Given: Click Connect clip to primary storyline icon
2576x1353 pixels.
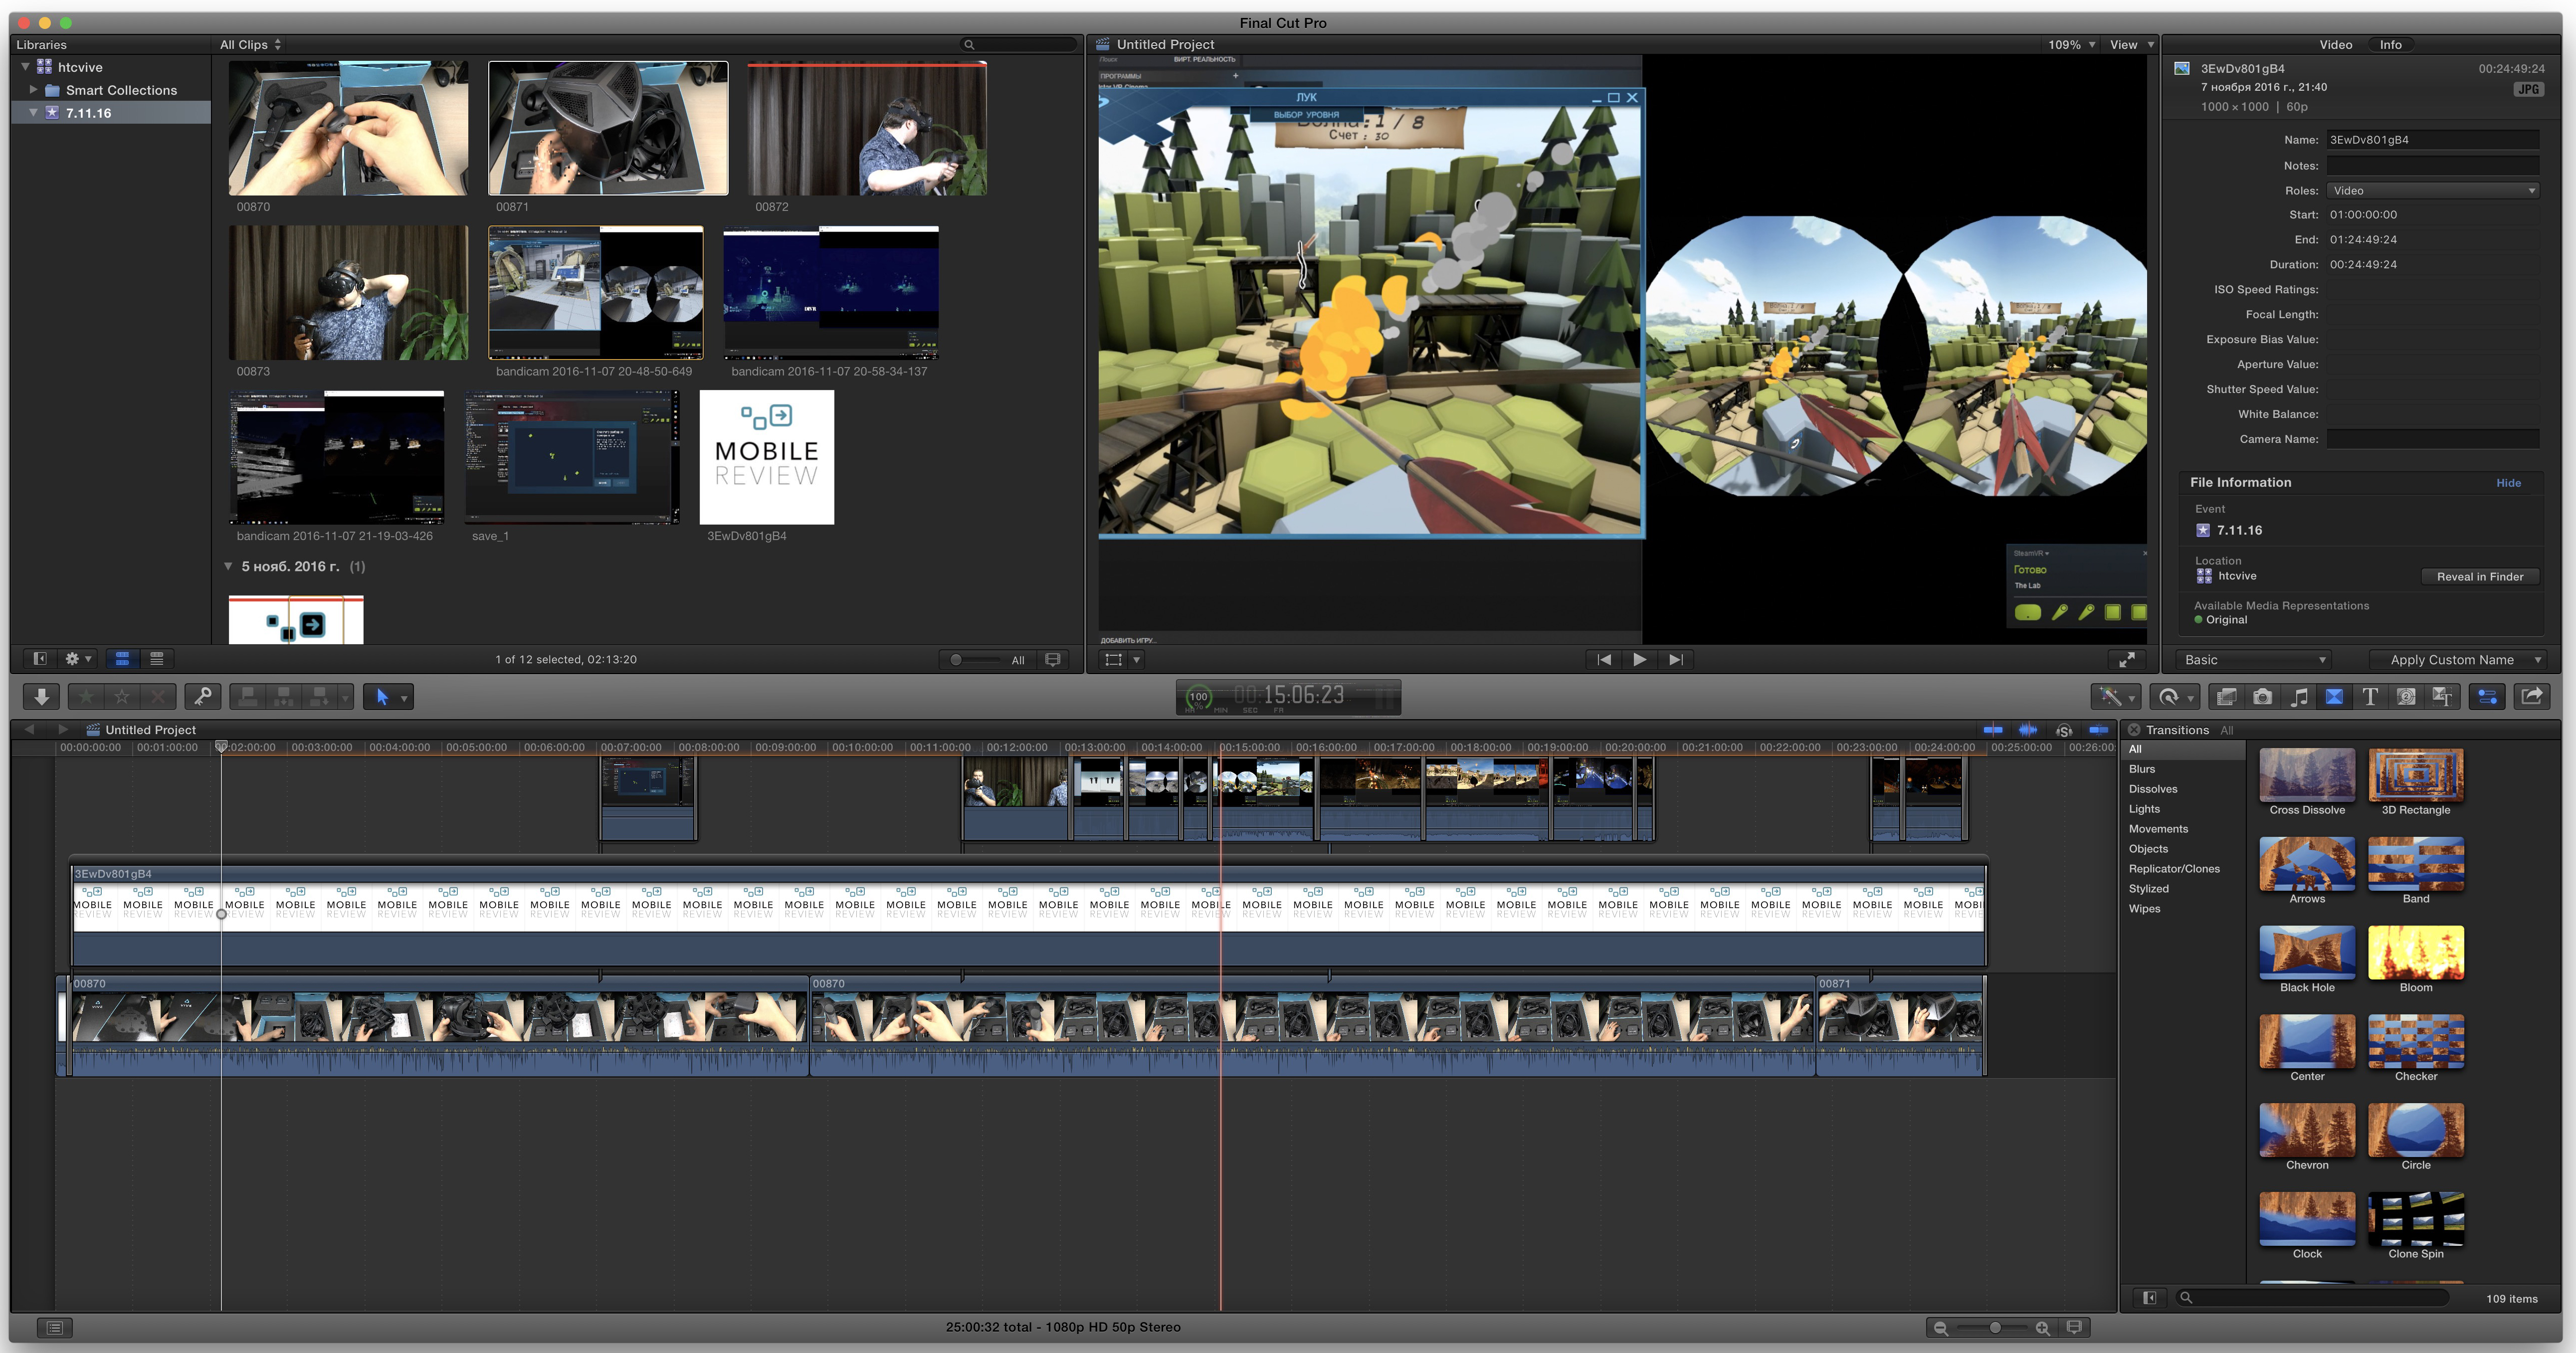Looking at the screenshot, I should click(x=248, y=696).
